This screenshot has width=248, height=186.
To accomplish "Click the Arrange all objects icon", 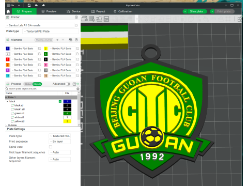I will tap(106, 19).
